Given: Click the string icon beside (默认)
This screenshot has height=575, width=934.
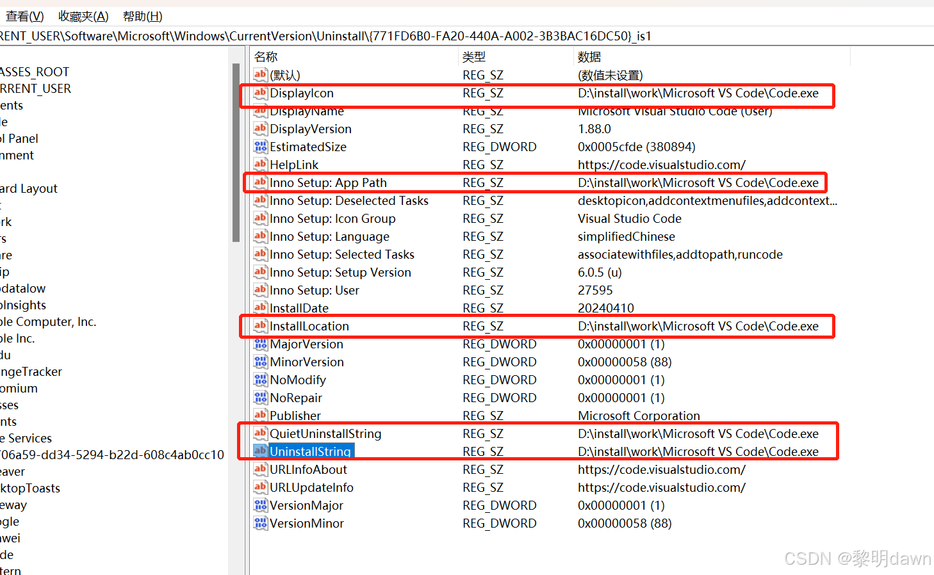Looking at the screenshot, I should pos(260,75).
